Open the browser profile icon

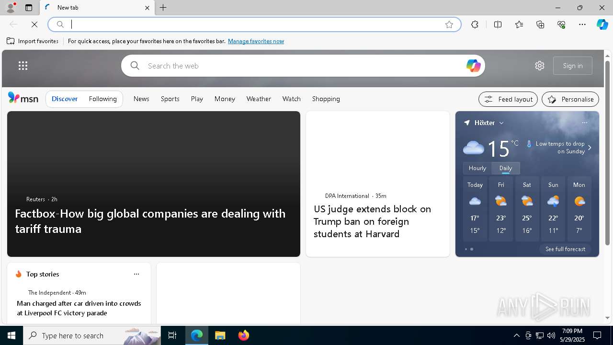(x=11, y=8)
